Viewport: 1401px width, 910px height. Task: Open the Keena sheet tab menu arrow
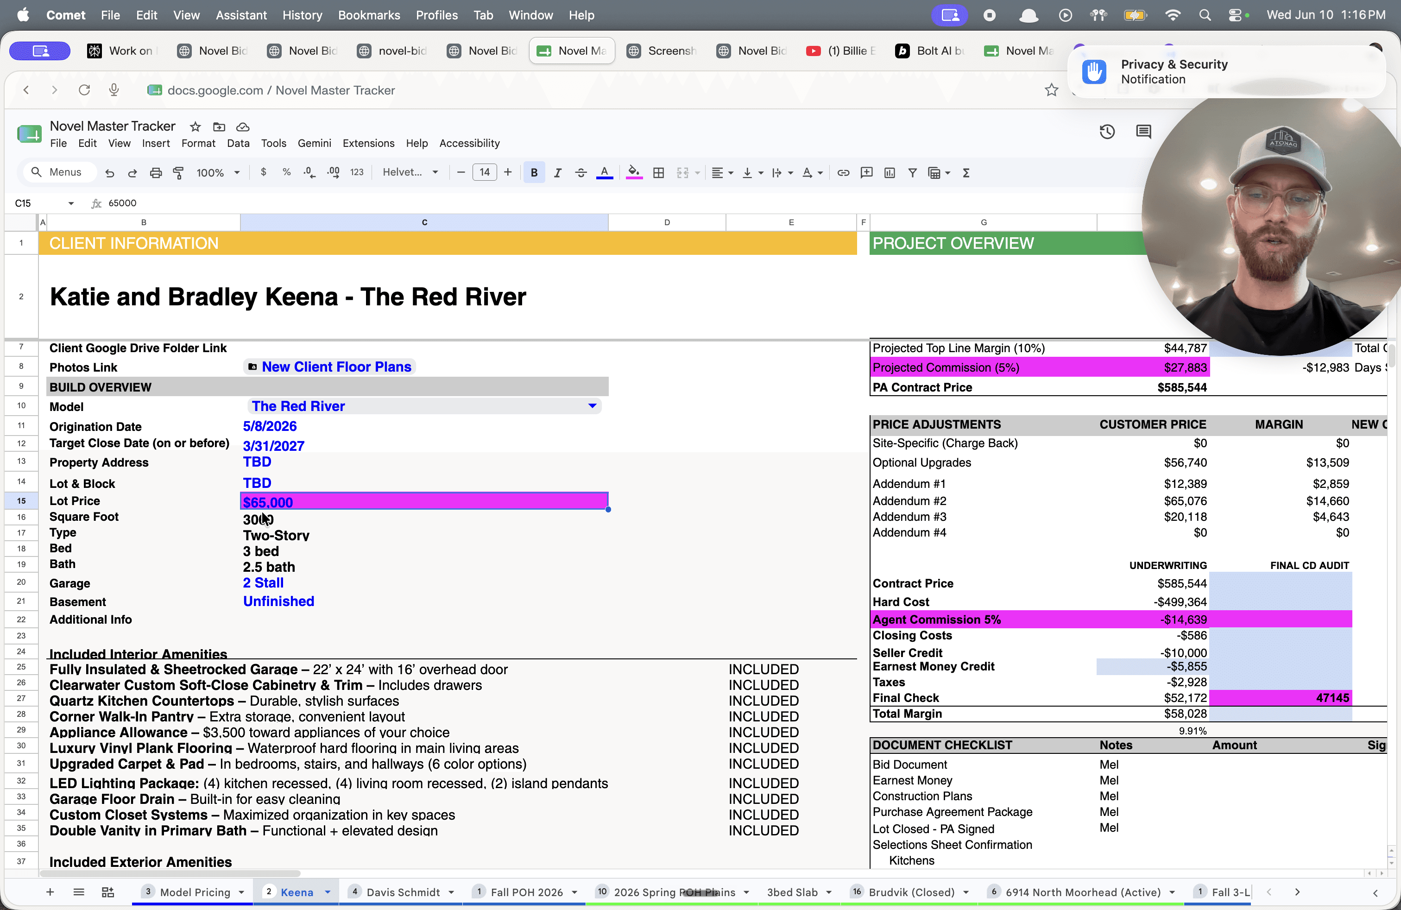(x=327, y=892)
